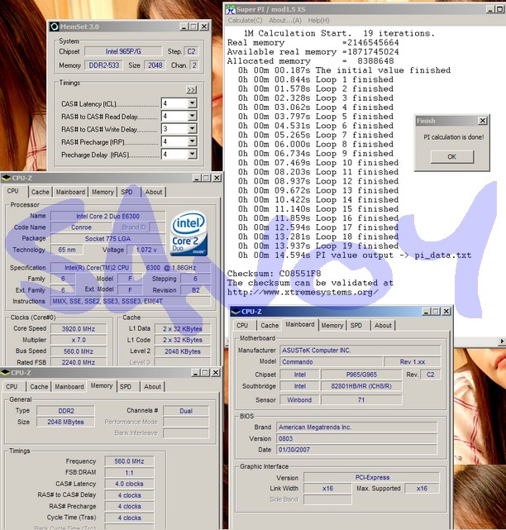This screenshot has width=506, height=530.
Task: Click the Commando model field
Action: click(x=332, y=362)
